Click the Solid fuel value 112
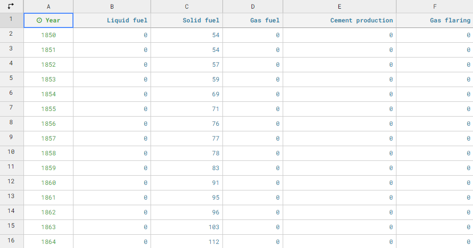 click(x=213, y=242)
